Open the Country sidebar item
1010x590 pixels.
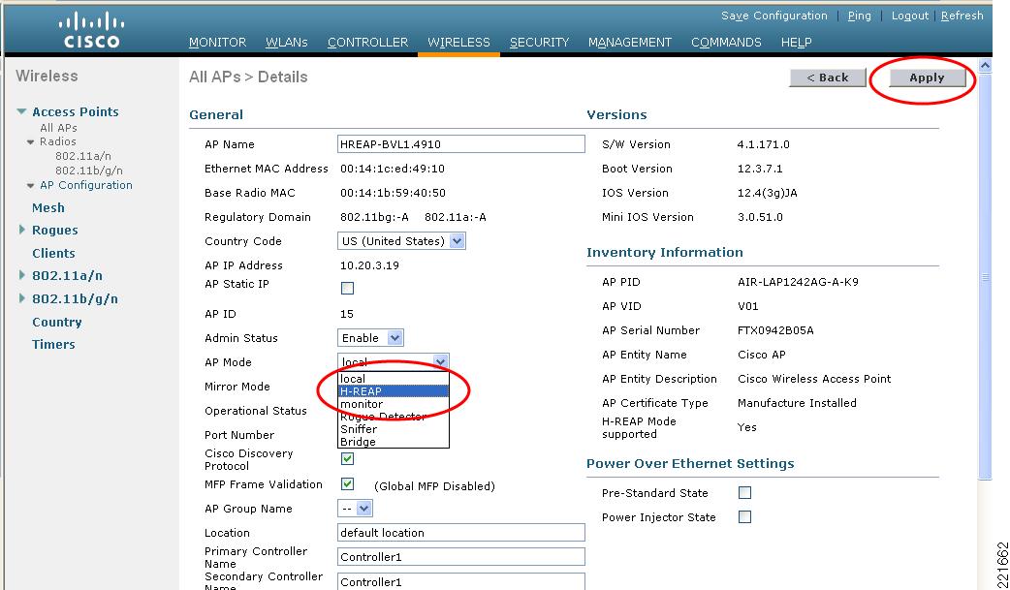pyautogui.click(x=56, y=322)
